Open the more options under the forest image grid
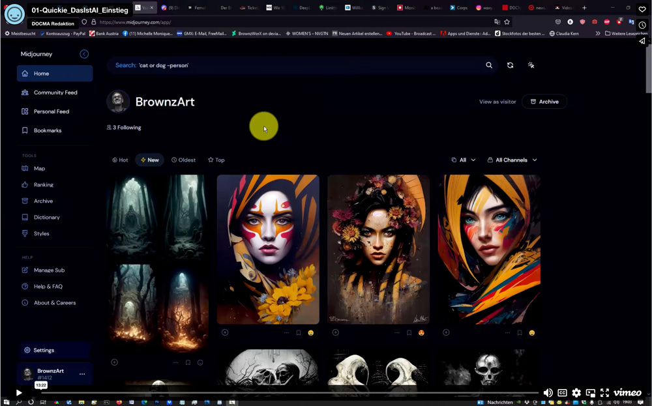Viewport: 652px width, 406px height. click(x=176, y=363)
